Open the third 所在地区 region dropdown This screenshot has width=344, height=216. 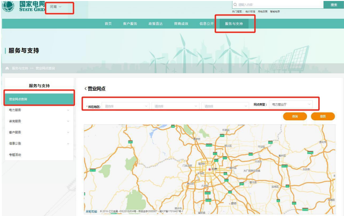225,106
